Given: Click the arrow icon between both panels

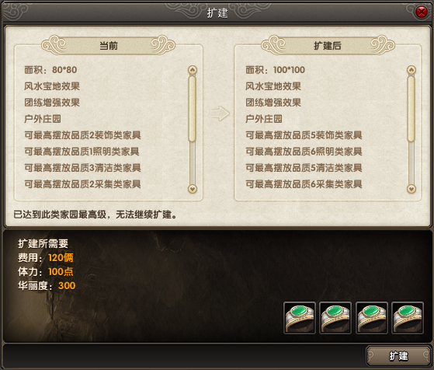Looking at the screenshot, I should pyautogui.click(x=220, y=113).
